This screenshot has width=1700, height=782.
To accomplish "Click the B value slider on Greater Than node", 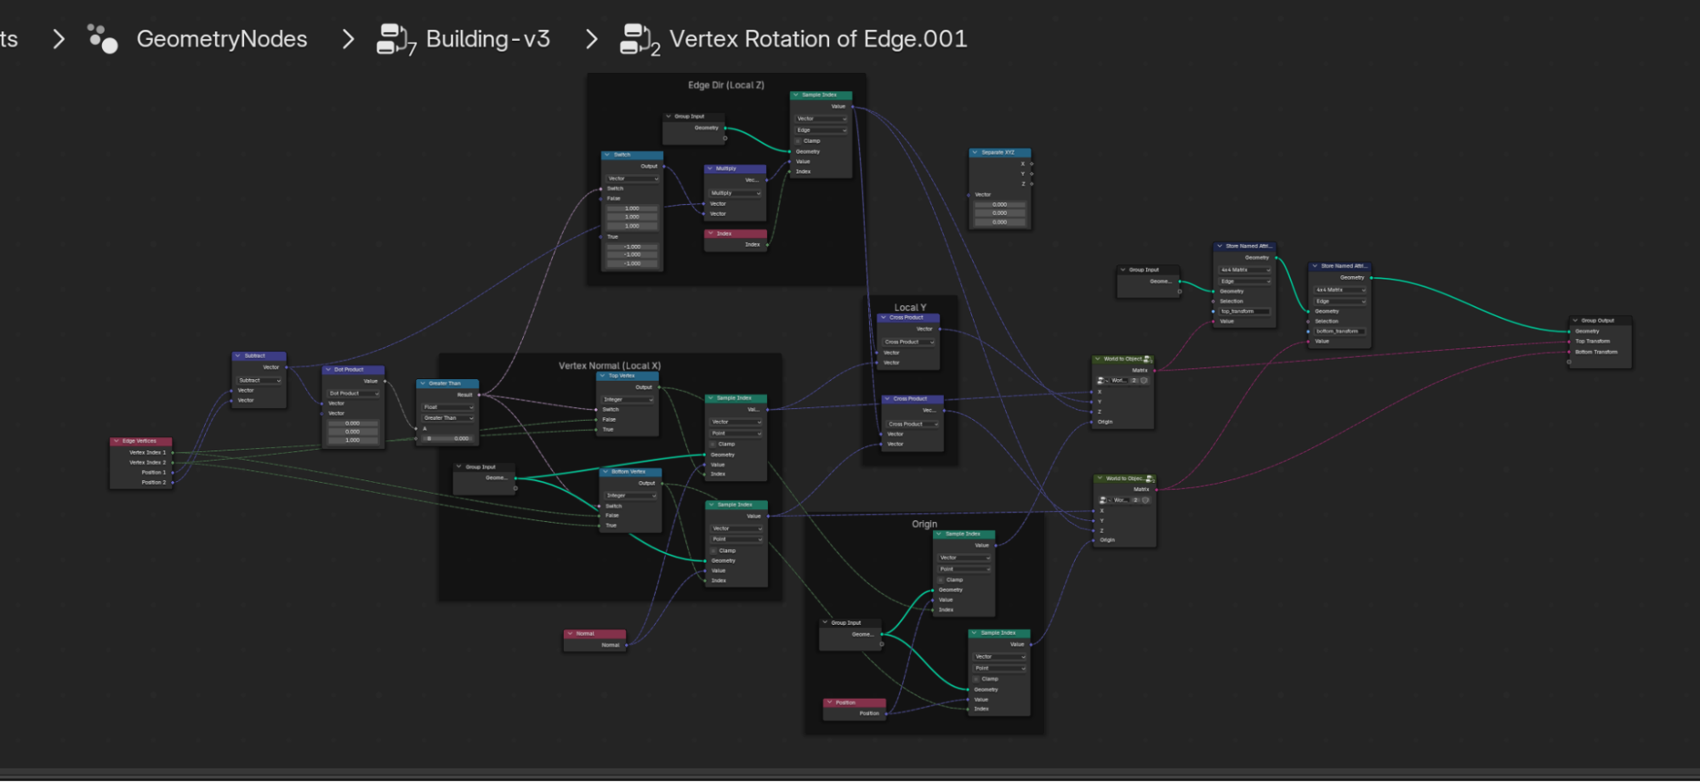I will pyautogui.click(x=448, y=439).
